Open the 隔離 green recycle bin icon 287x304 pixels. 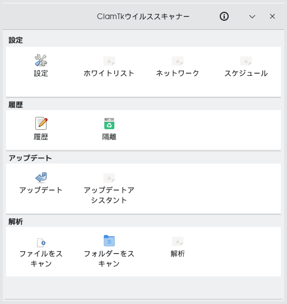109,124
